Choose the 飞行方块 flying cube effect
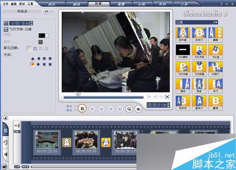Image resolution: width=236 pixels, height=170 pixels. tap(199, 52)
